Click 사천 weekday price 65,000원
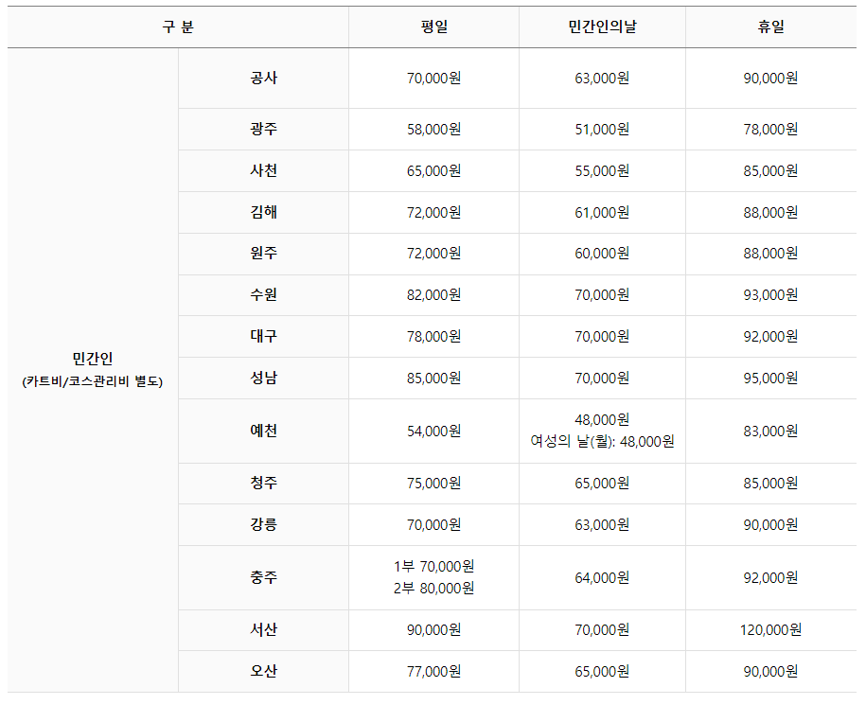The width and height of the screenshot is (866, 705). coord(434,171)
